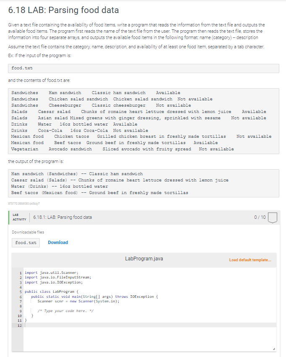Click the Load default template link
The width and height of the screenshot is (286, 357).
tap(250, 260)
